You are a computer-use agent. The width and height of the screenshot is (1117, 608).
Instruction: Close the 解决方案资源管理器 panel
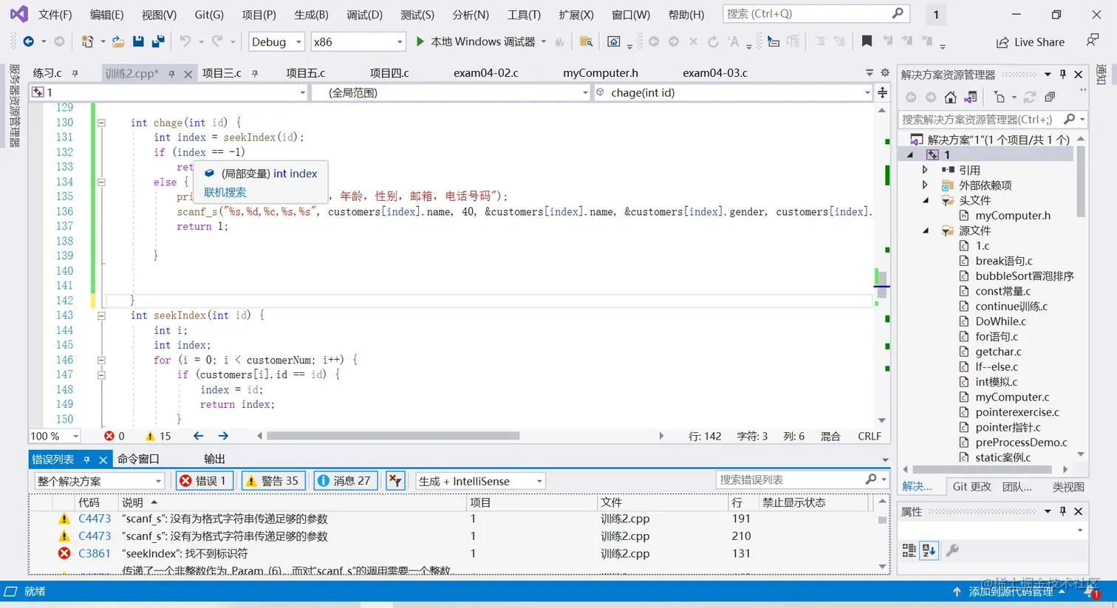1079,75
